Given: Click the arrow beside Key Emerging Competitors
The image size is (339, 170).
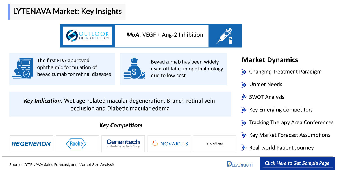Looking at the screenshot, I should tap(244, 110).
